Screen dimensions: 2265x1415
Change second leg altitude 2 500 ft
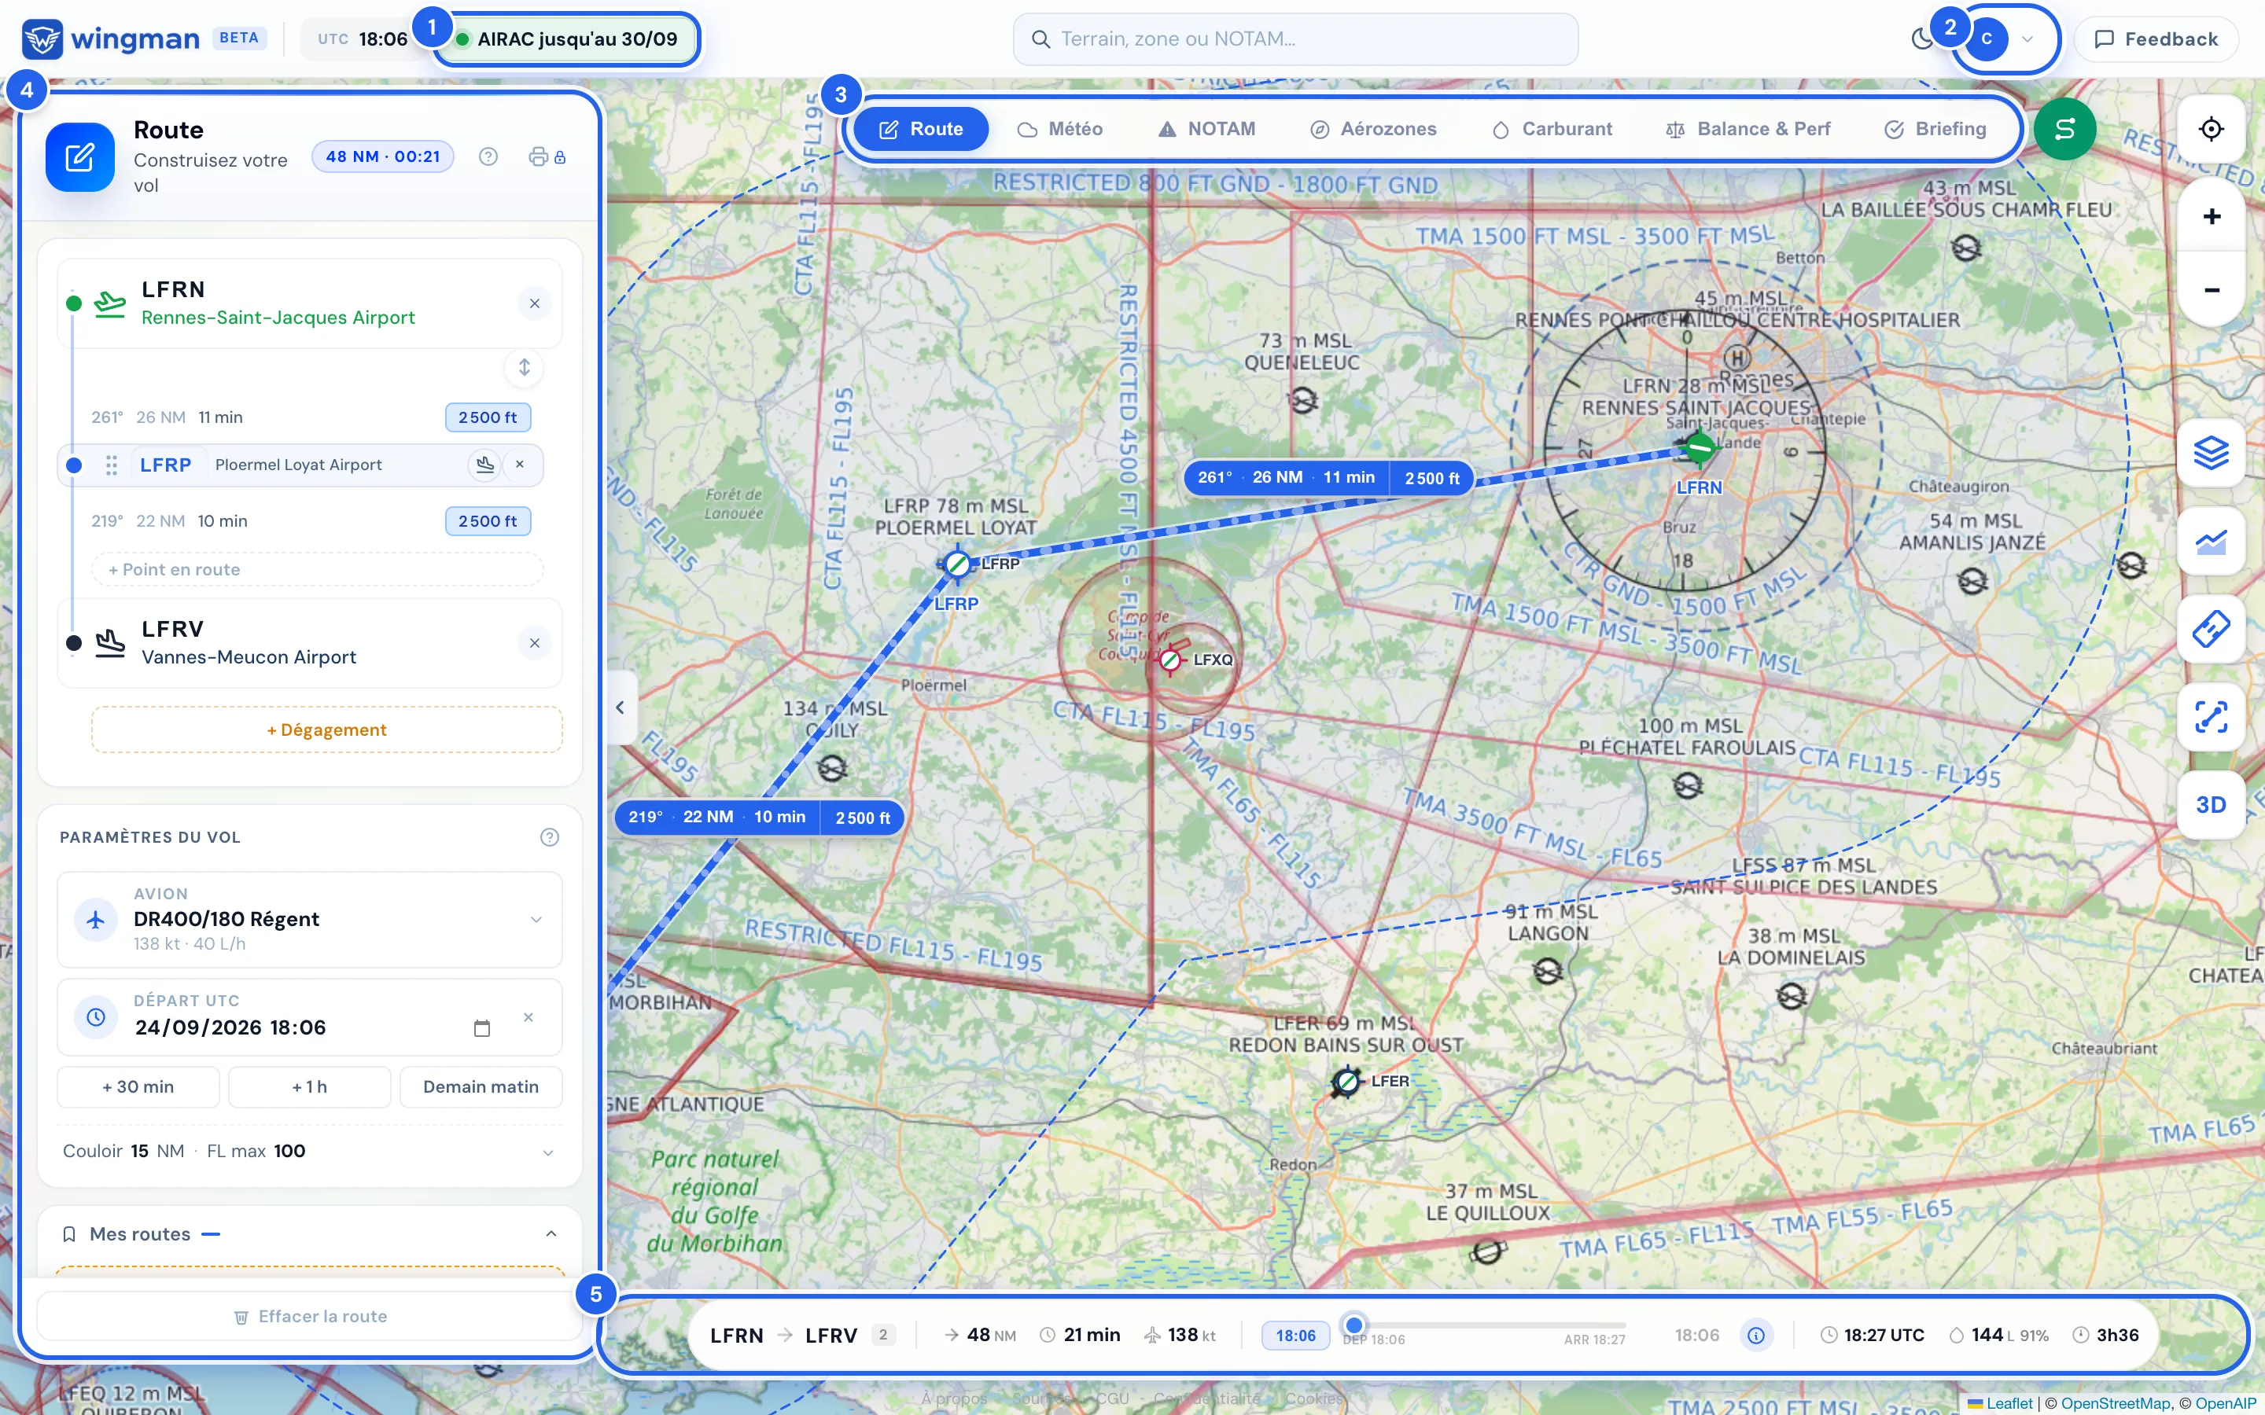488,521
